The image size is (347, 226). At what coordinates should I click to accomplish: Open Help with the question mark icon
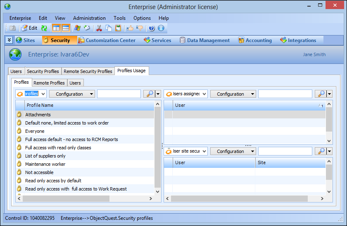pos(152,28)
